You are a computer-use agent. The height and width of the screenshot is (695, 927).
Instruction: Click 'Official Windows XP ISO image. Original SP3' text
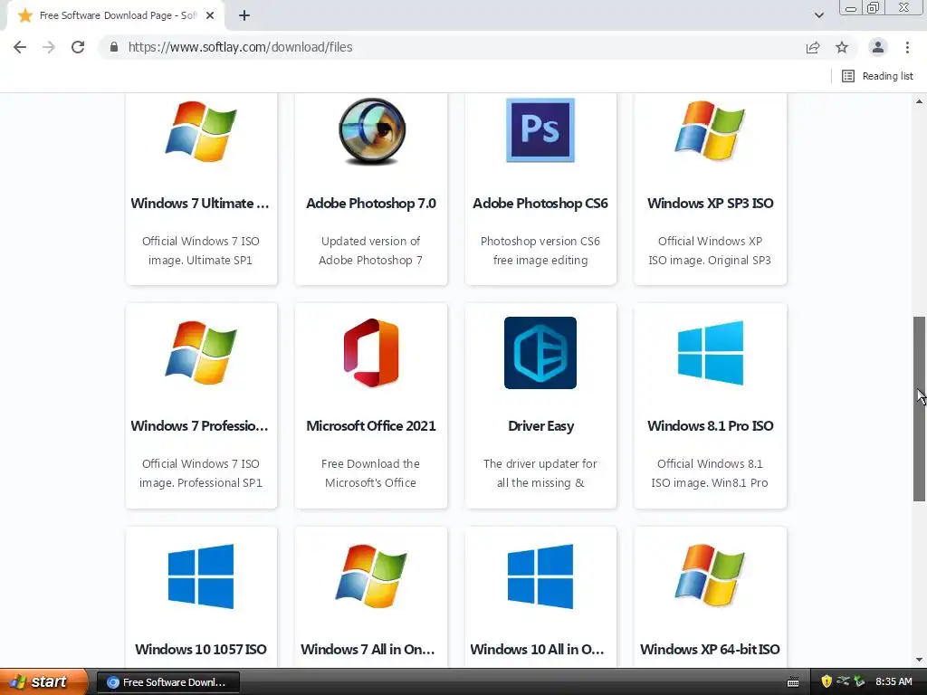710,251
